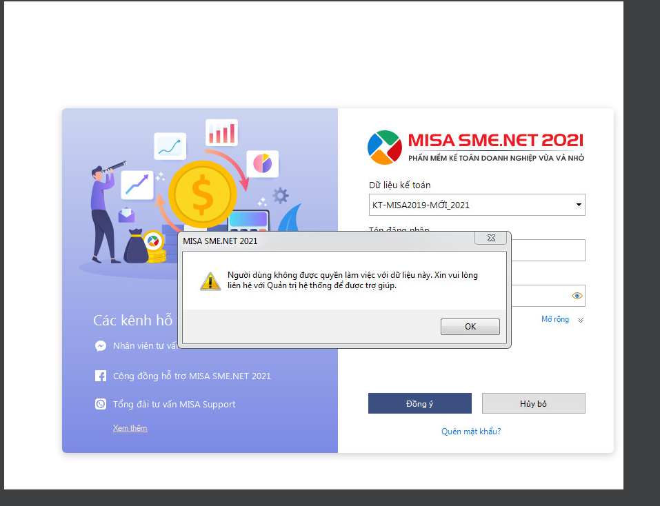Image resolution: width=660 pixels, height=506 pixels.
Task: Click the gold dollar coin illustration
Action: [203, 194]
